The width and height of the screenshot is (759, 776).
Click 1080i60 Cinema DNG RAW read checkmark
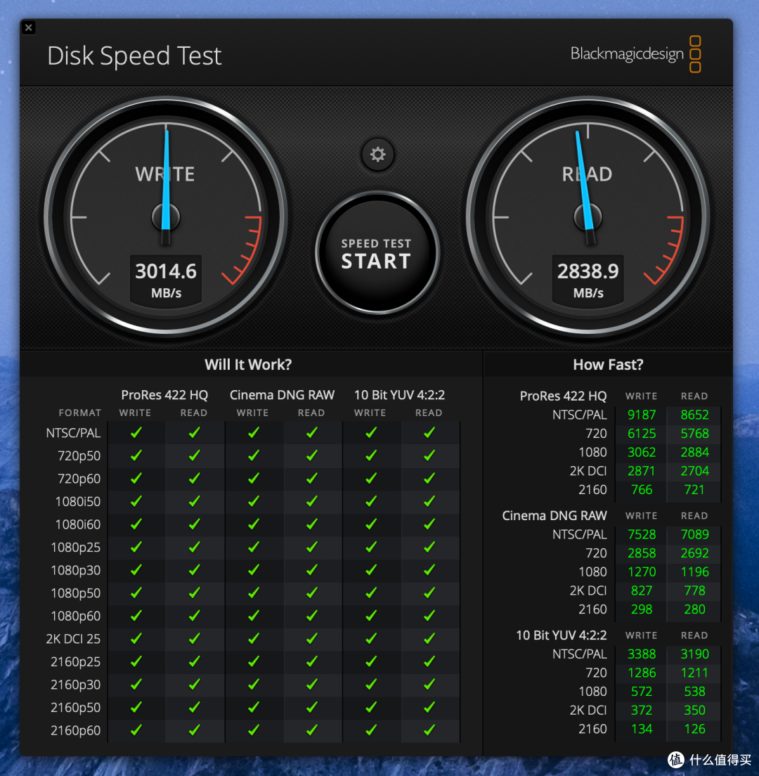click(312, 524)
